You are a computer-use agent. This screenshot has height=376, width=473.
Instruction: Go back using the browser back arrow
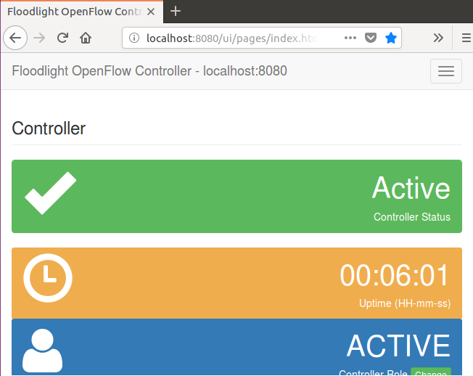tap(15, 38)
